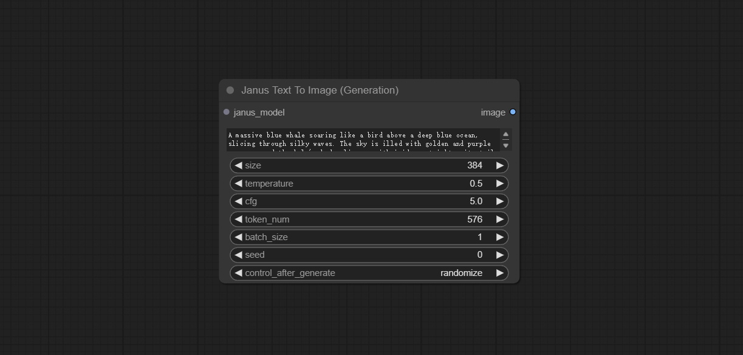The height and width of the screenshot is (355, 743).
Task: Click the janus_model input connector dot
Action: [x=227, y=112]
